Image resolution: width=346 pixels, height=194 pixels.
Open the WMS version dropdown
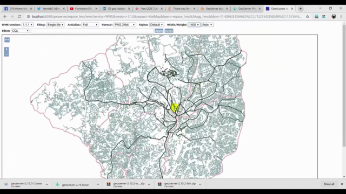[x=28, y=25]
